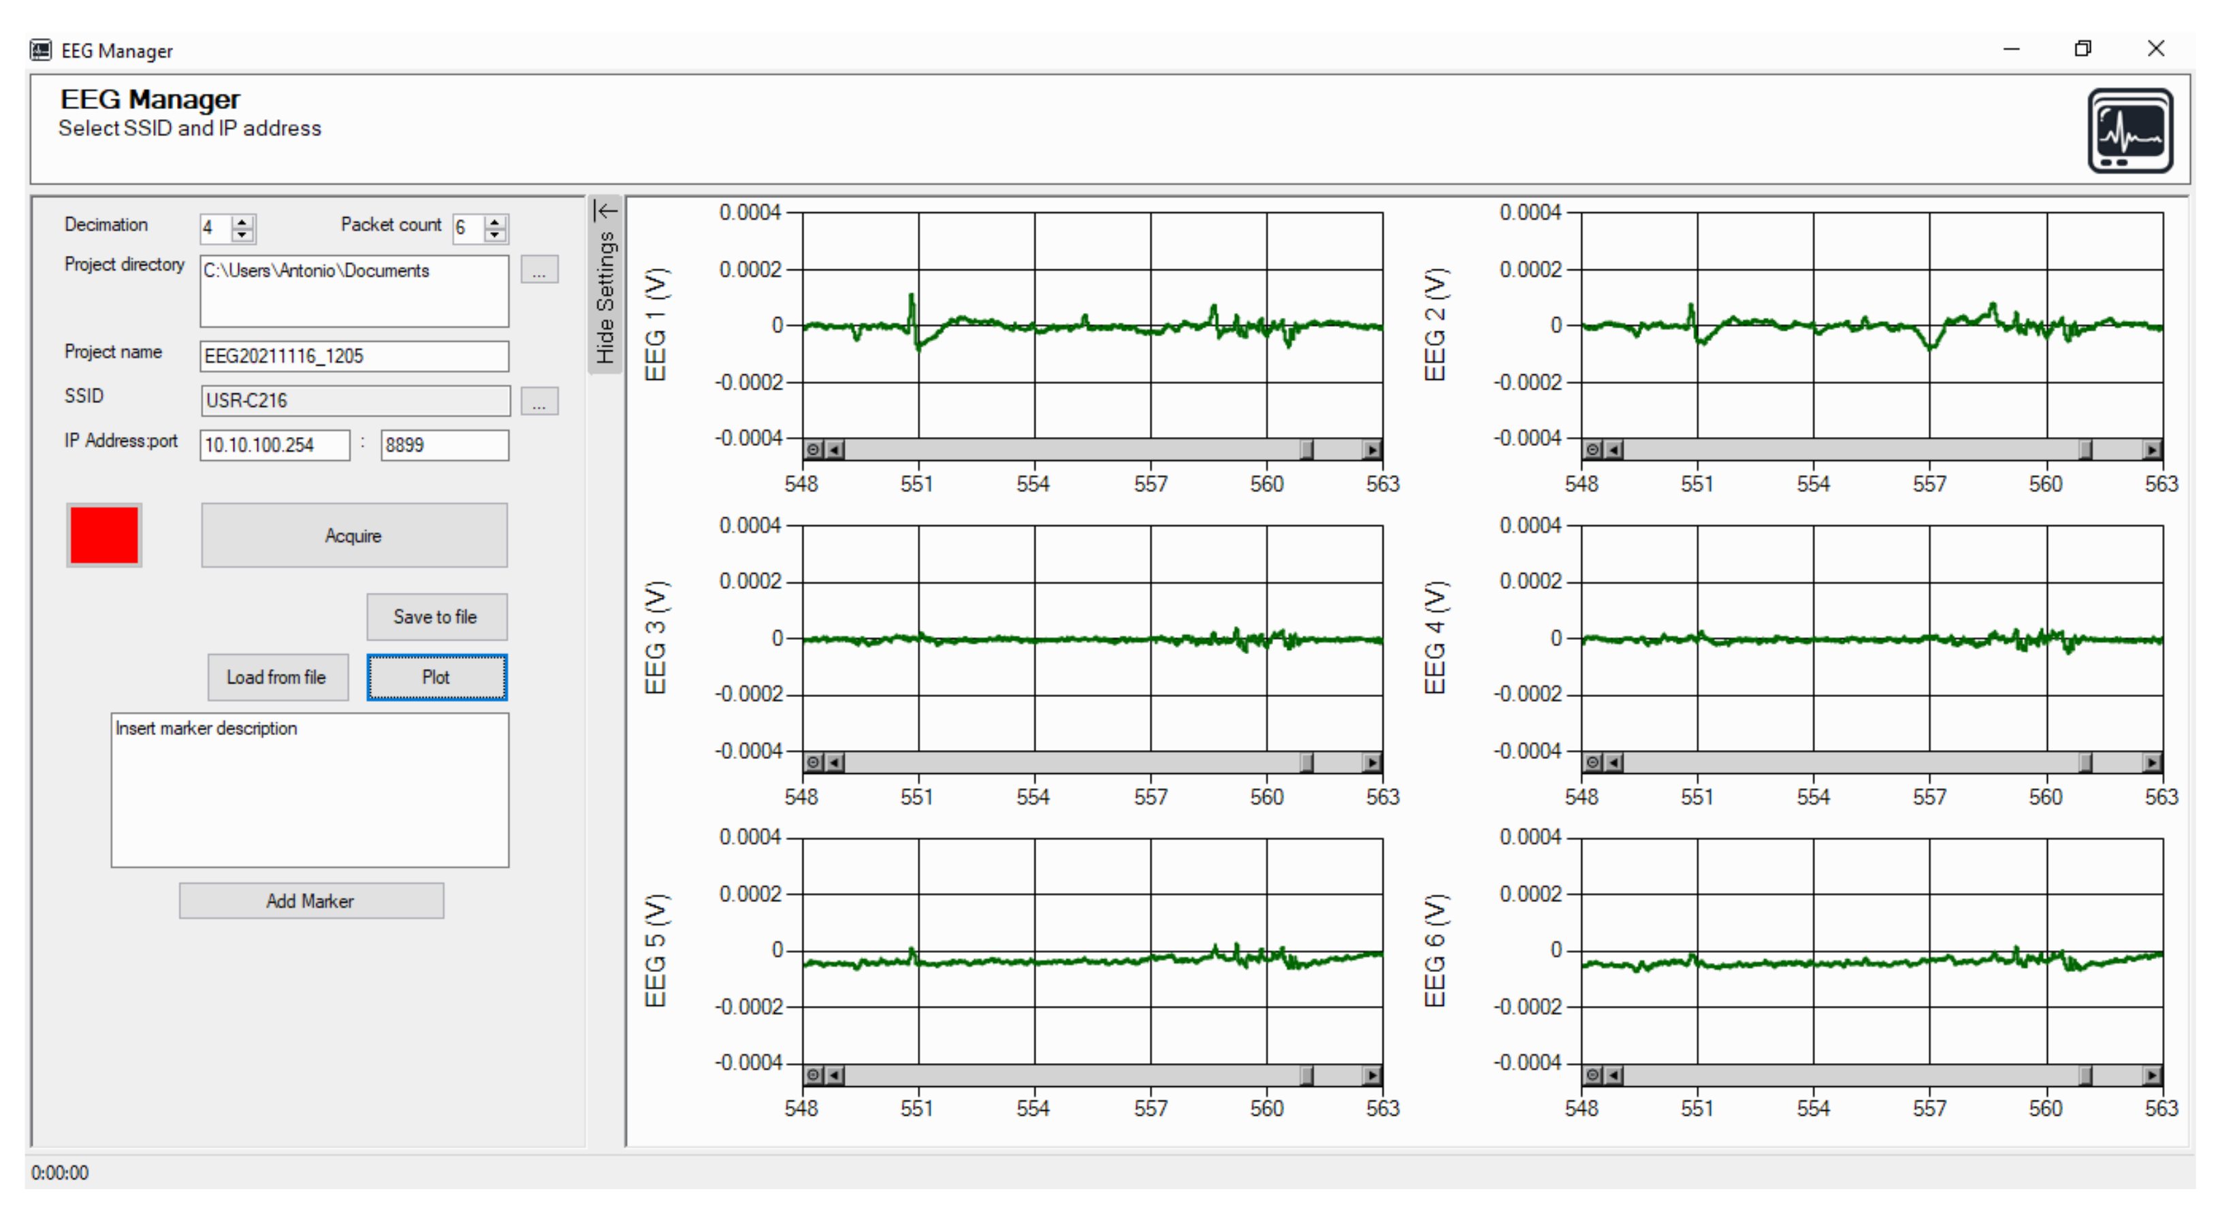Click the EEG 3 chart zoom-reset icon

[x=813, y=762]
